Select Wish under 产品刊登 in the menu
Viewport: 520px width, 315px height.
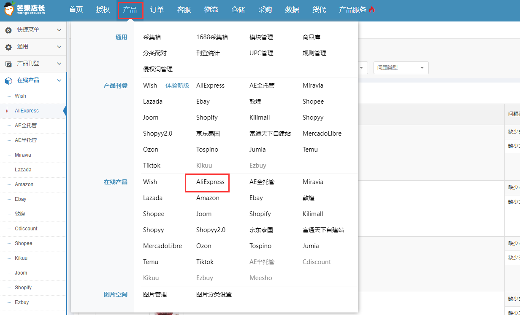click(150, 85)
